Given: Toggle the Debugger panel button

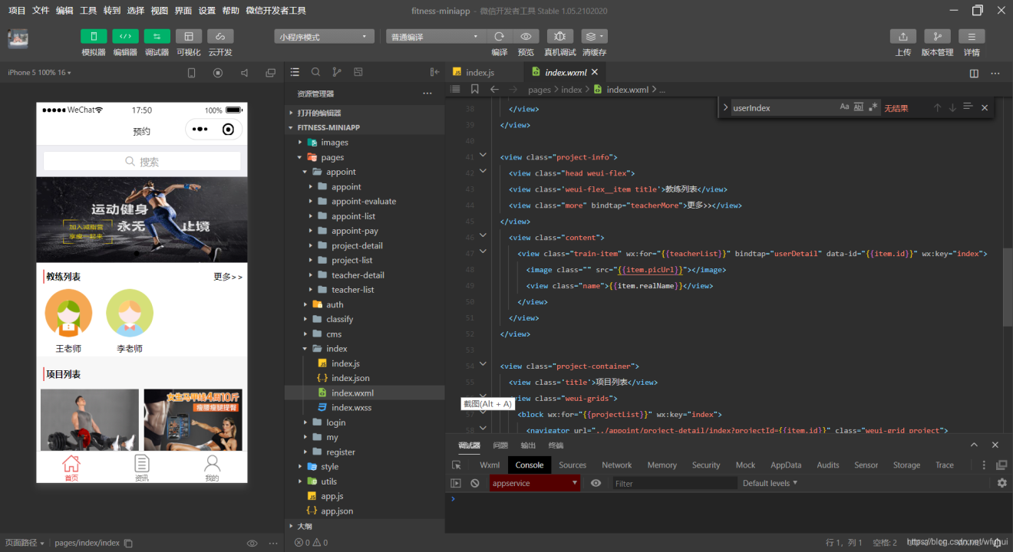Looking at the screenshot, I should 157,37.
